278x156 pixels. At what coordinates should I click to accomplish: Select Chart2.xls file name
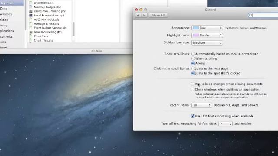pos(41,36)
